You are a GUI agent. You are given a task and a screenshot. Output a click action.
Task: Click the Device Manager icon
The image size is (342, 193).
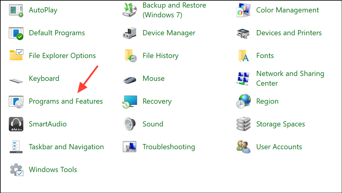tap(129, 33)
